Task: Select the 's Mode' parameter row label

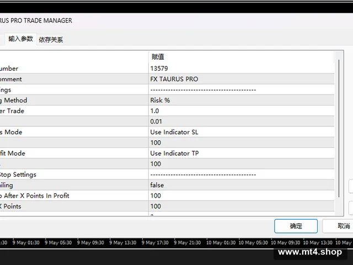Action: pyautogui.click(x=74, y=132)
